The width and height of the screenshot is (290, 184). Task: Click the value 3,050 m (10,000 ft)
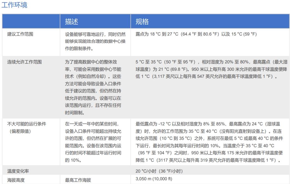click(154, 179)
